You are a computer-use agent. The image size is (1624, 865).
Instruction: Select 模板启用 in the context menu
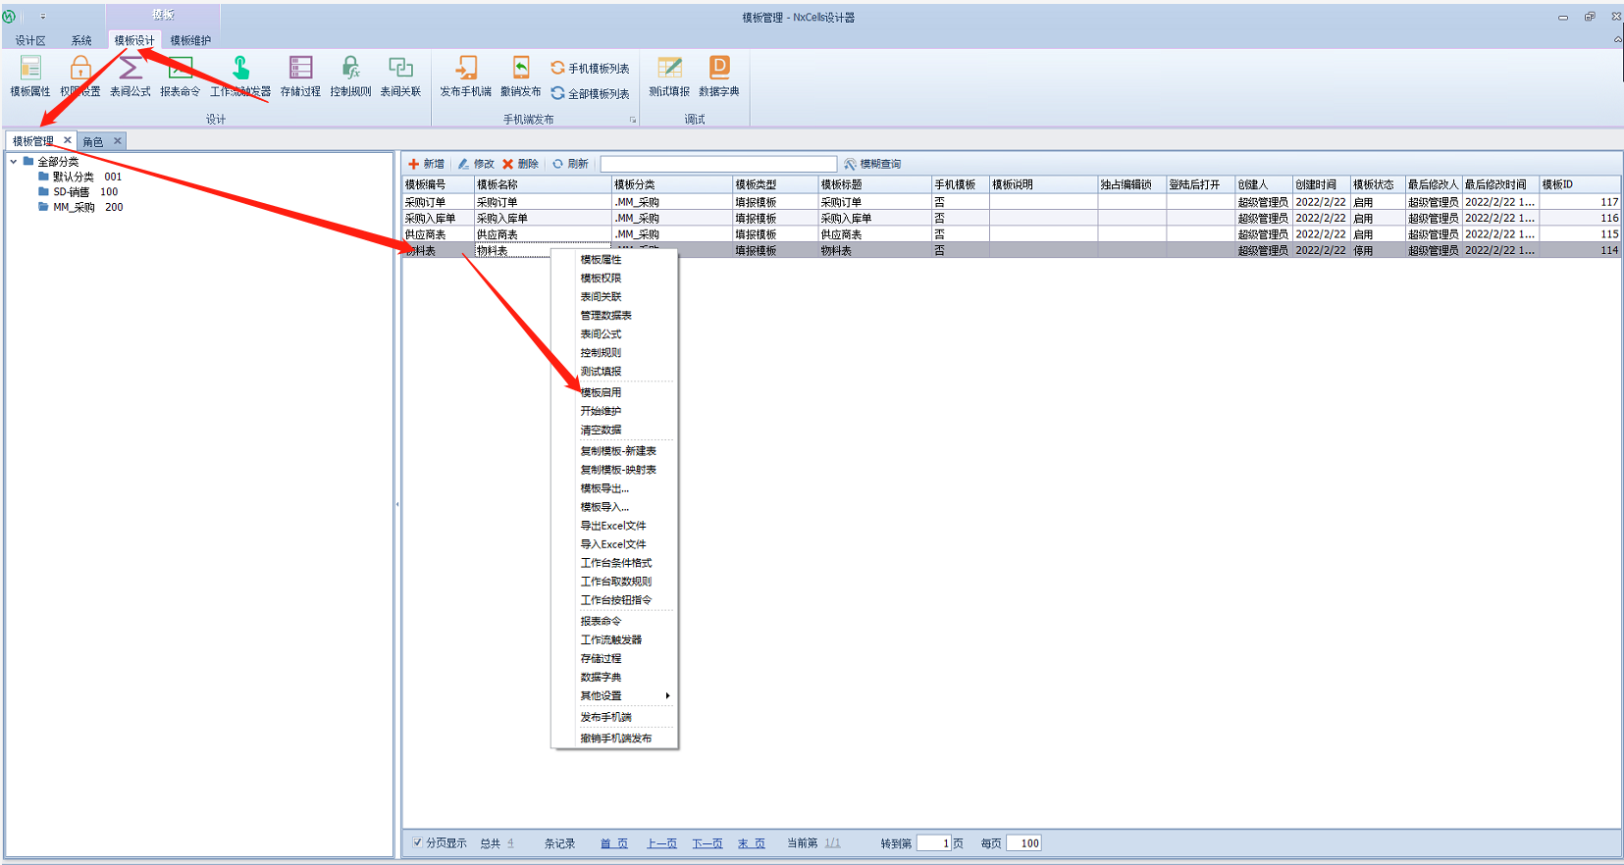point(601,392)
